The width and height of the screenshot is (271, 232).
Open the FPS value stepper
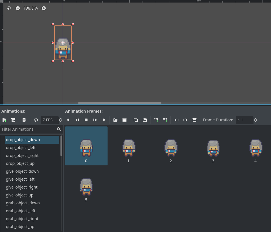point(61,120)
